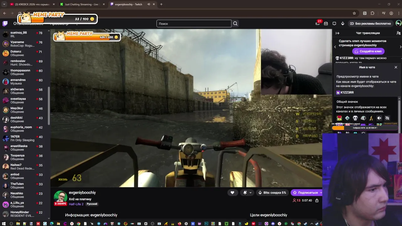Viewport: 402px width, 226px height.
Task: Open the user profile avatar menu
Action: 398,24
